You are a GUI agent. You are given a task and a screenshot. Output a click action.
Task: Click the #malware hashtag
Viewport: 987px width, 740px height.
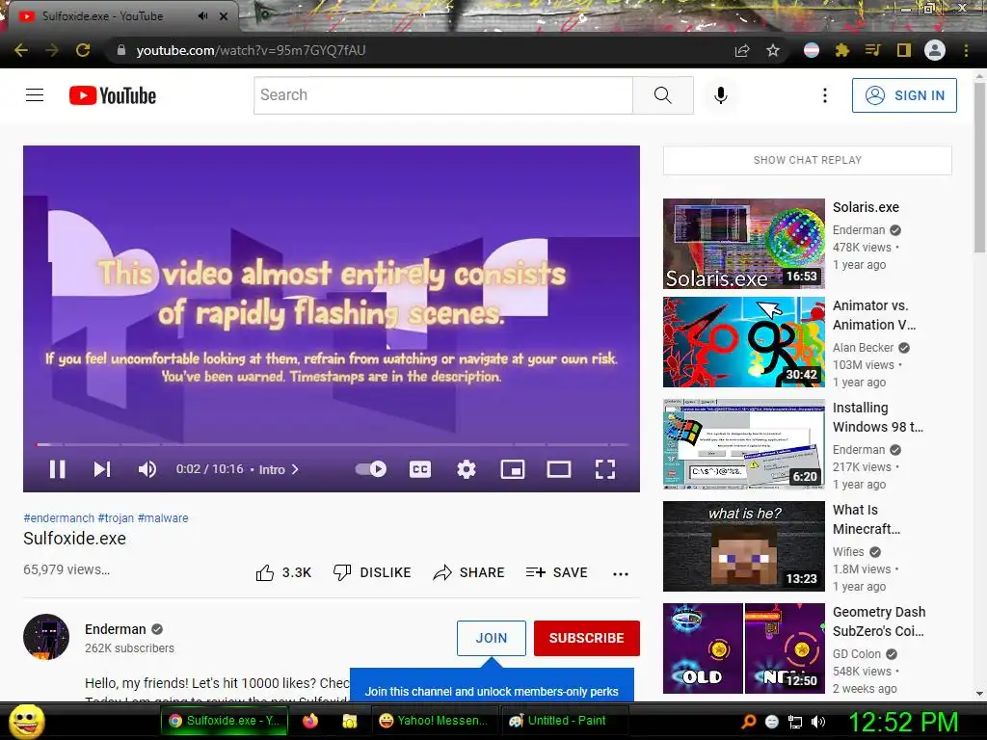point(163,517)
